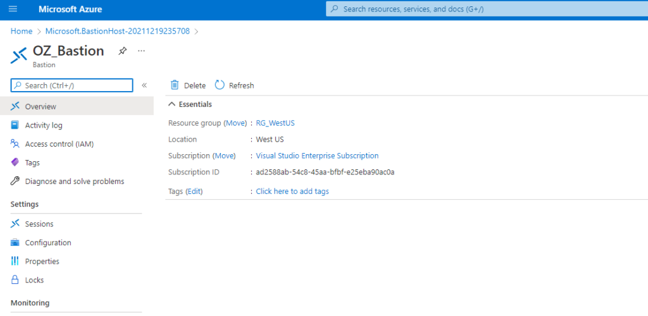Open the Overview menu item
The width and height of the screenshot is (648, 316).
pyautogui.click(x=40, y=106)
